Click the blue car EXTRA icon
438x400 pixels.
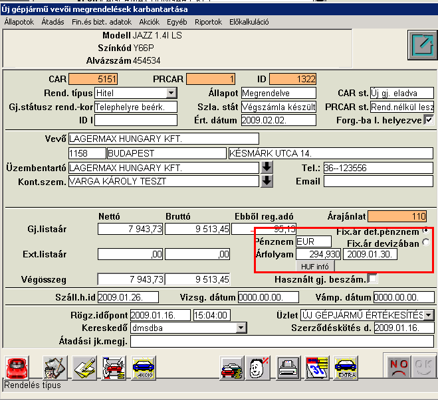[x=346, y=367]
